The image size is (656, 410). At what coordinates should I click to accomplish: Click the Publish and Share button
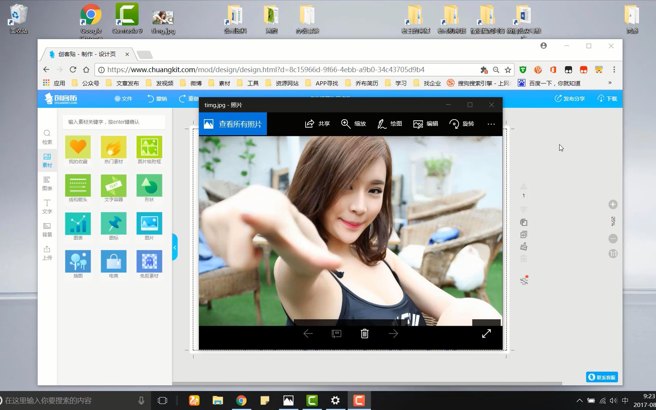569,99
